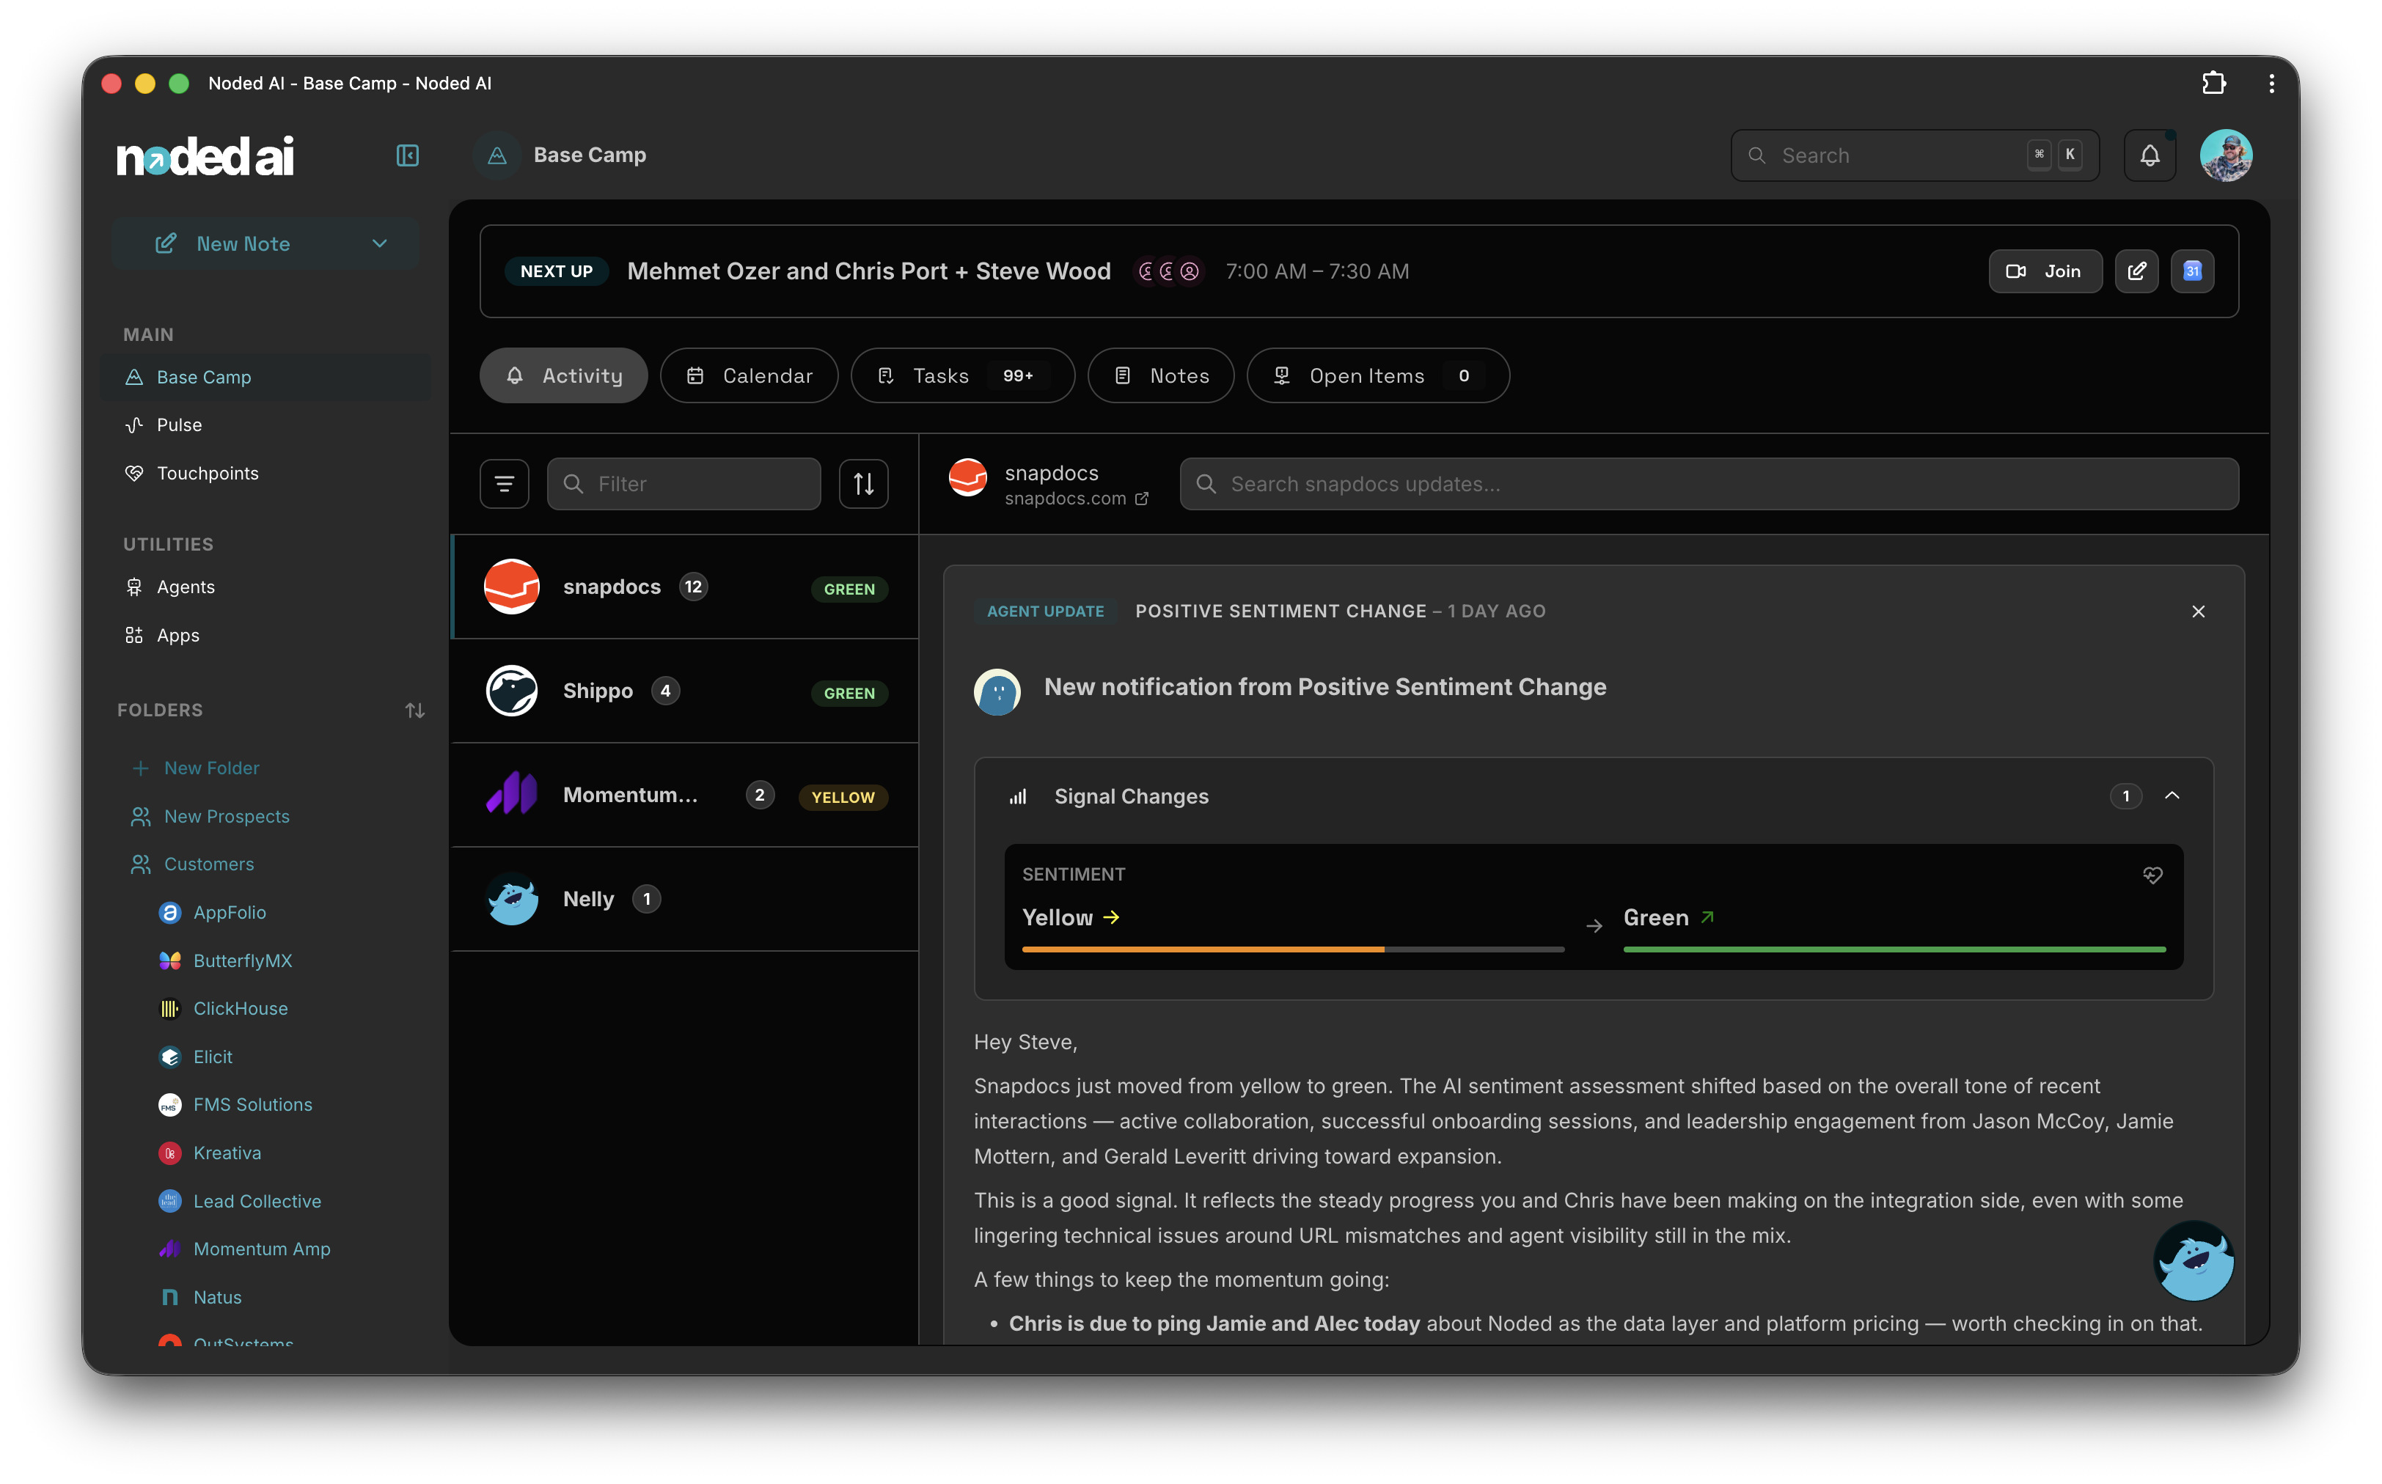Open Momentum Amp customer folder
Viewport: 2382px width, 1484px height.
(x=244, y=1249)
